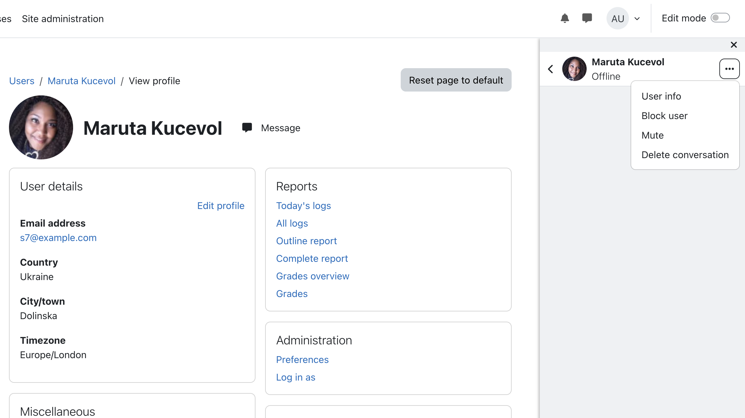Screen dimensions: 745x418
Task: Click the View profile breadcrumb text
Action: pyautogui.click(x=154, y=81)
